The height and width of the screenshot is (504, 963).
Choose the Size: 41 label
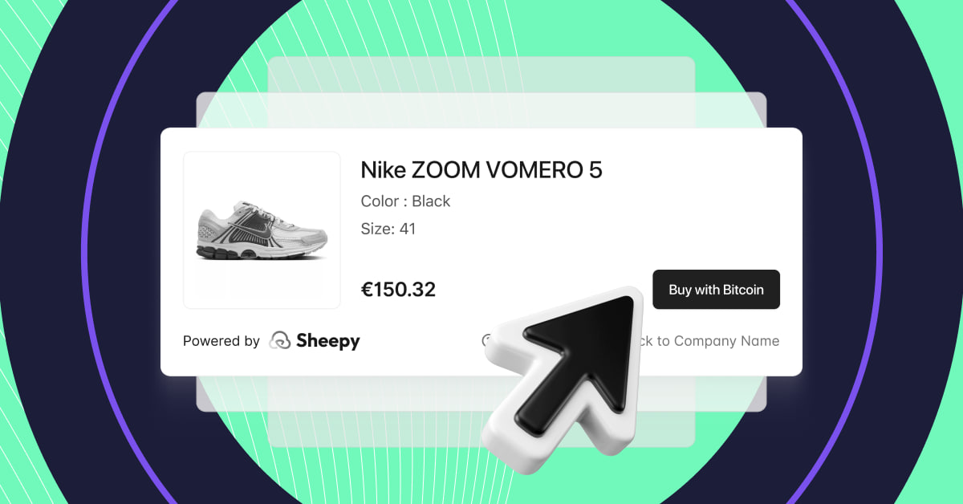(x=388, y=229)
